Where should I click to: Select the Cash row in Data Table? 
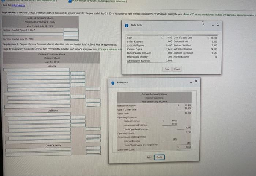(129, 38)
